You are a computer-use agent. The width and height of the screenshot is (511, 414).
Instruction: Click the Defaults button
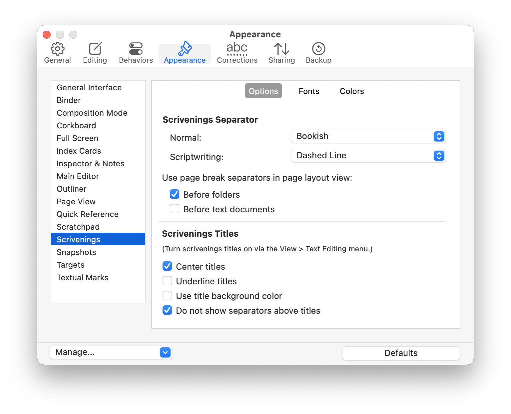(401, 353)
